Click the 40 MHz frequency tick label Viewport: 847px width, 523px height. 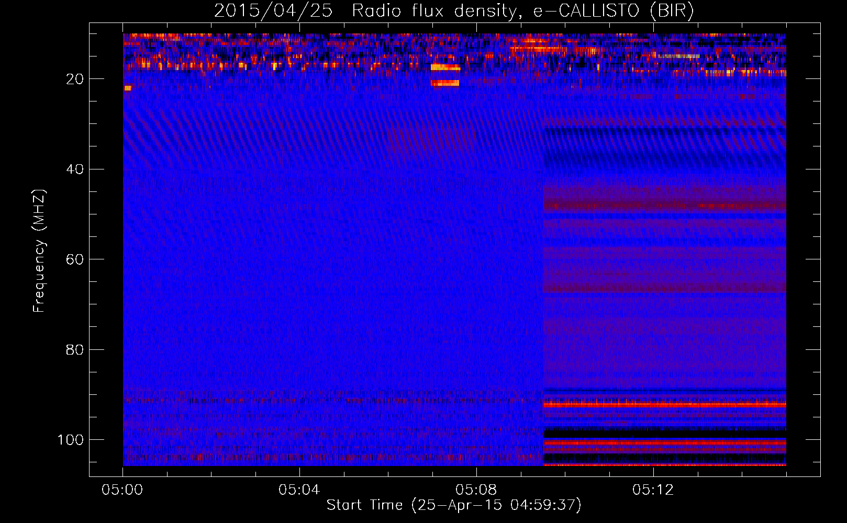(x=75, y=169)
